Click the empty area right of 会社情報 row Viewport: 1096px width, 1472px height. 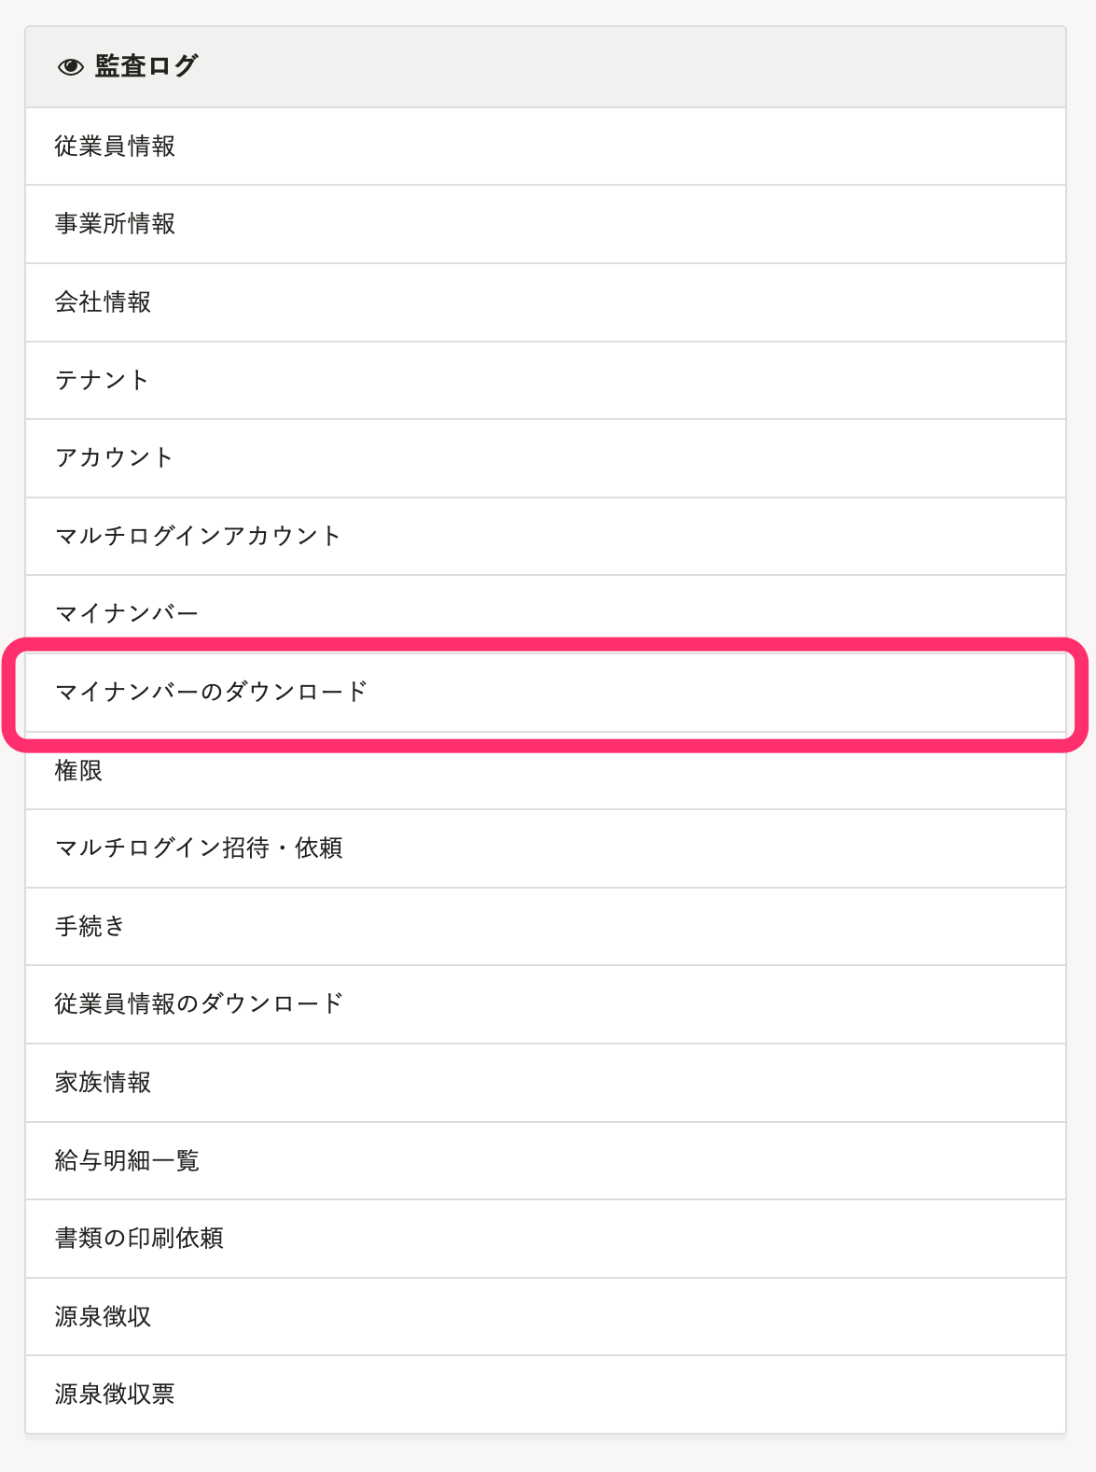click(606, 302)
